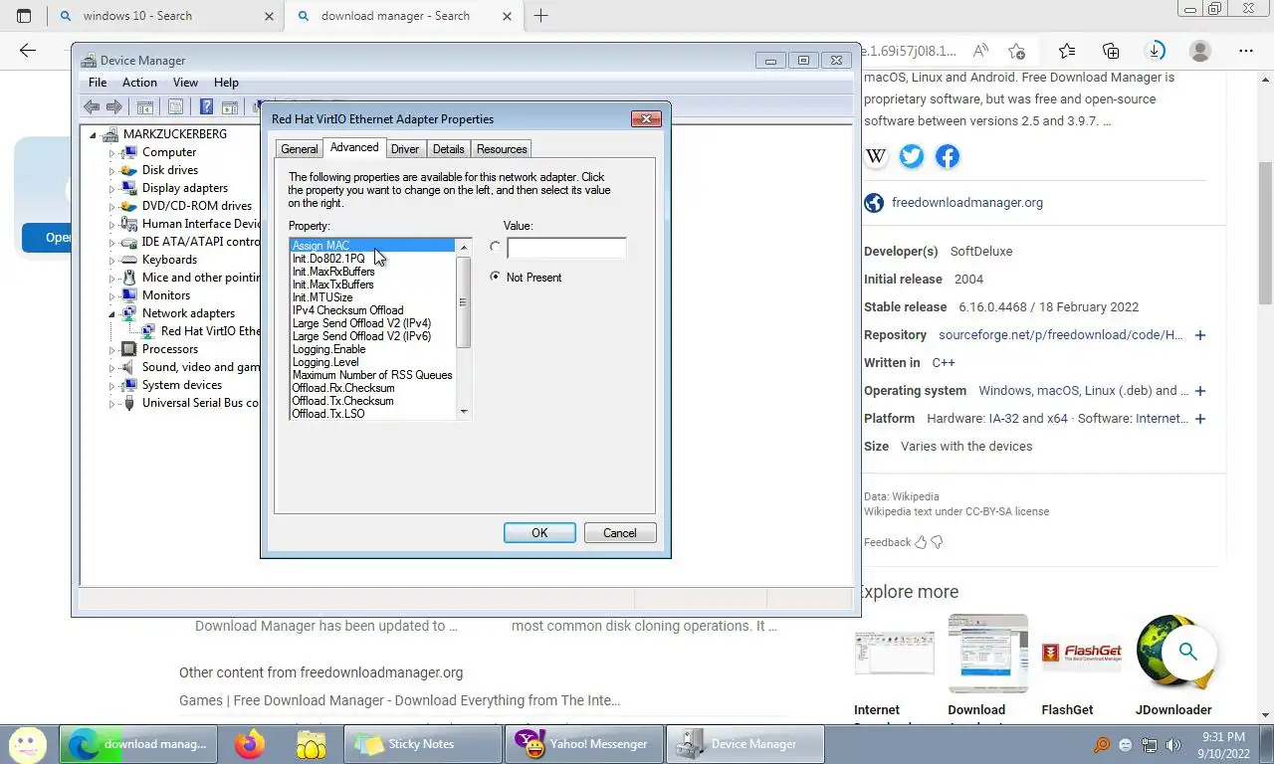This screenshot has height=764, width=1274.
Task: Open Twitter icon link in sidebar
Action: (912, 156)
